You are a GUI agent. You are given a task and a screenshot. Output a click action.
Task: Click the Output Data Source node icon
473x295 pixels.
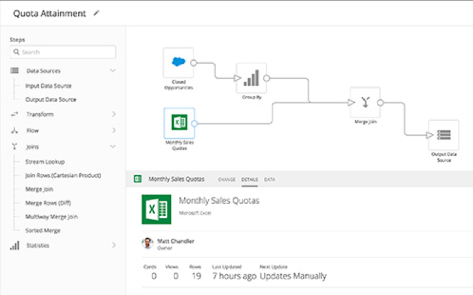click(x=443, y=135)
